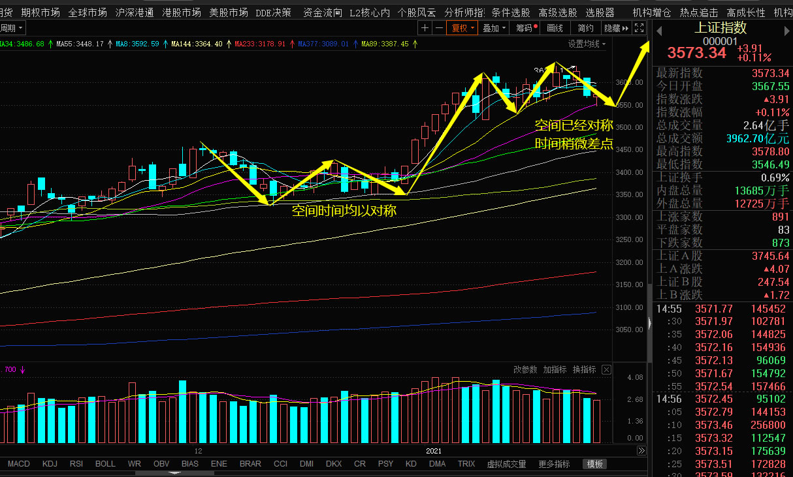Switch to the DMI indicator tab

(306, 464)
